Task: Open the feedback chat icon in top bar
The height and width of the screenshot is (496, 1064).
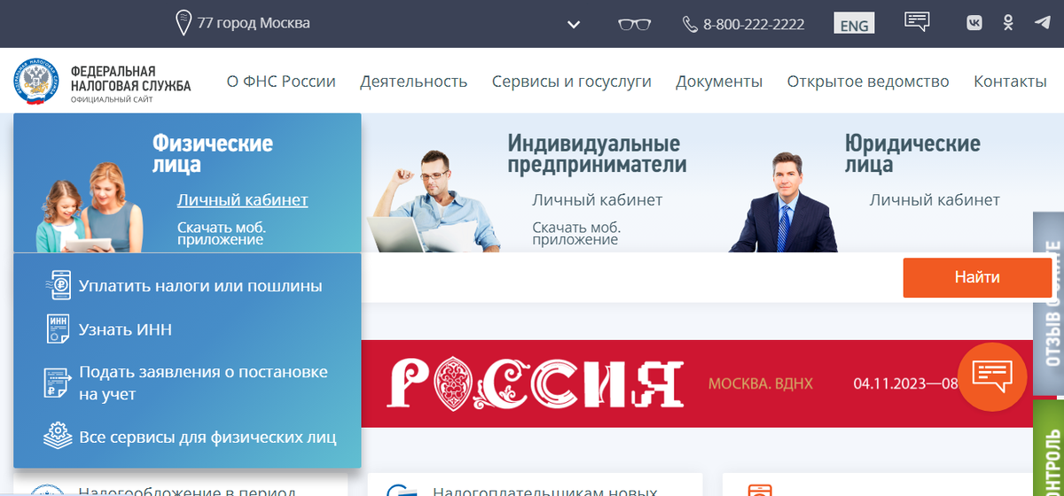Action: 917,21
